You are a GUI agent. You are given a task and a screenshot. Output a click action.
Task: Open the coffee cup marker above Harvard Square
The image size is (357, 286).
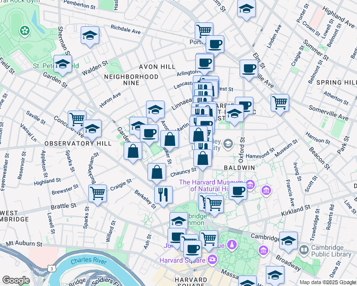click(x=193, y=248)
